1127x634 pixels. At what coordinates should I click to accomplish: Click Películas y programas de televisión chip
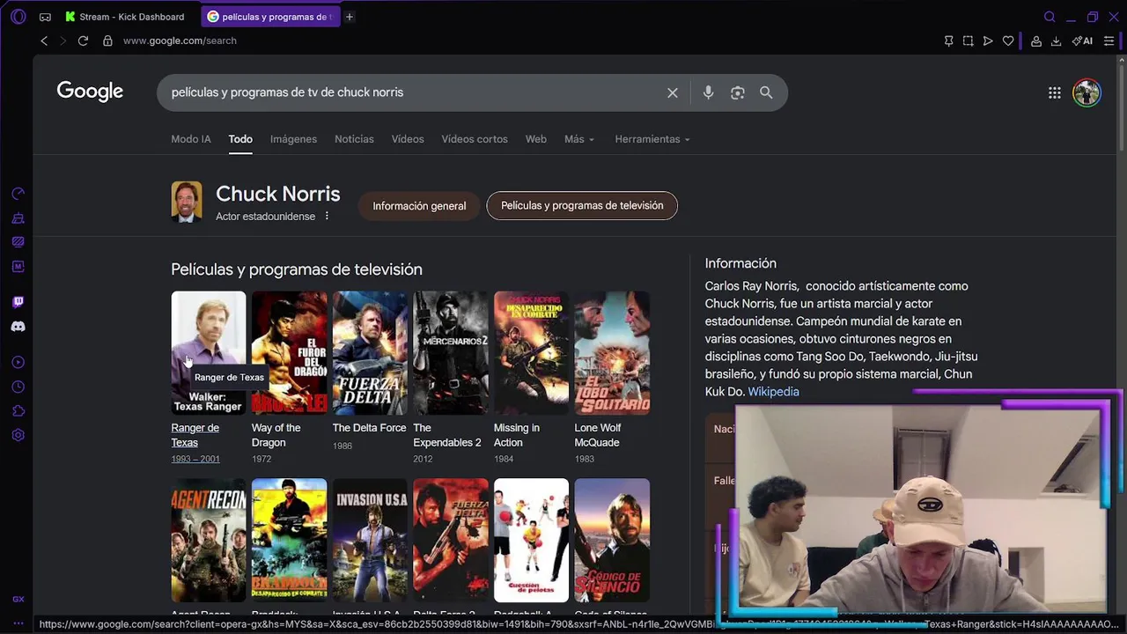point(582,205)
